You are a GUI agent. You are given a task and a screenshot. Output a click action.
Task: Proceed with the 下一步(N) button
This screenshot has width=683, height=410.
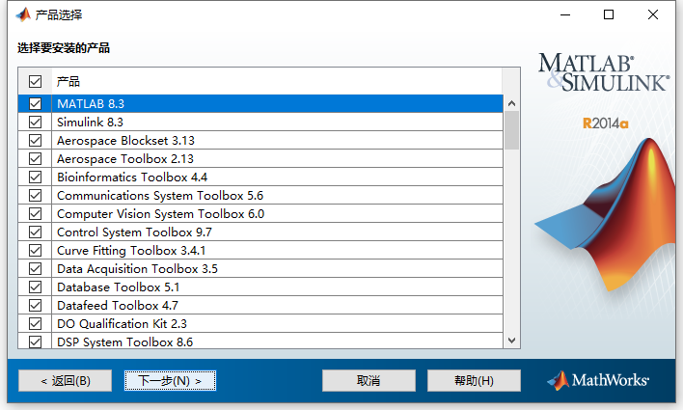pyautogui.click(x=170, y=381)
